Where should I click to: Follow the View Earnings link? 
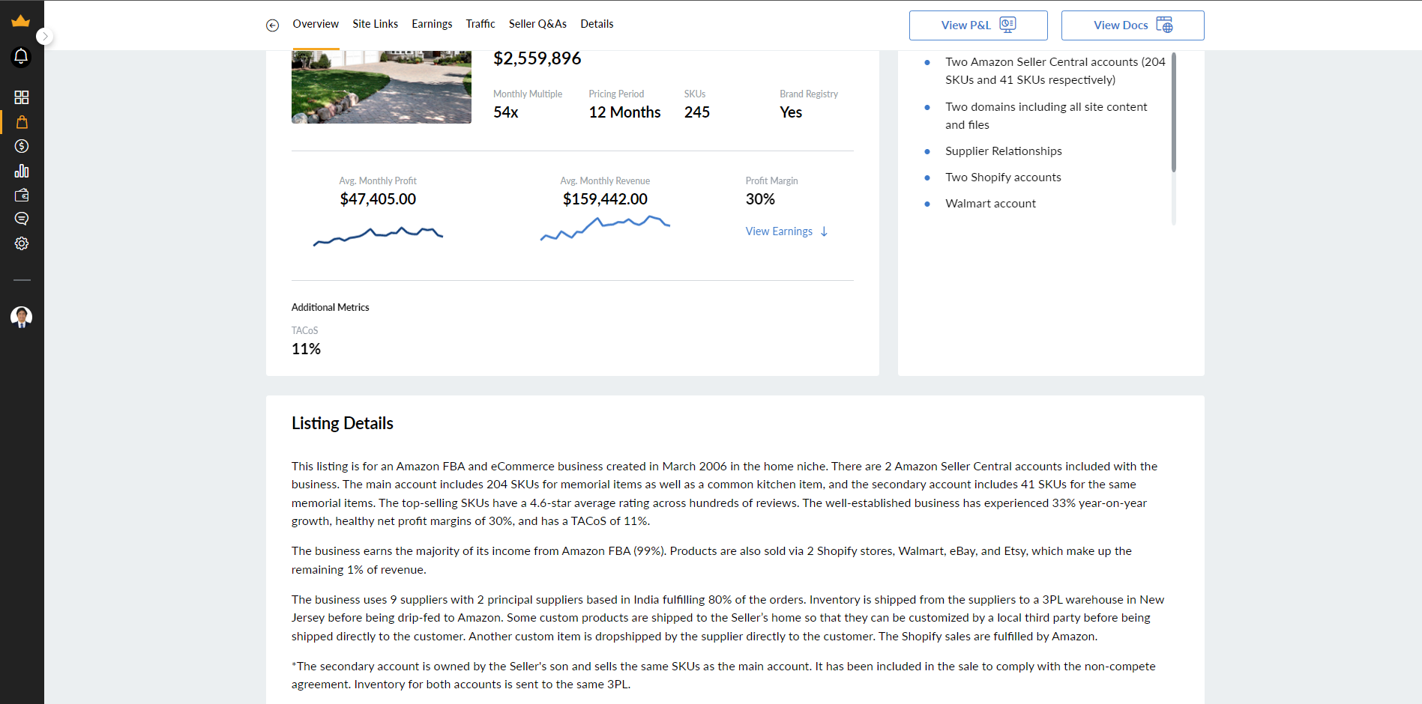pos(786,231)
